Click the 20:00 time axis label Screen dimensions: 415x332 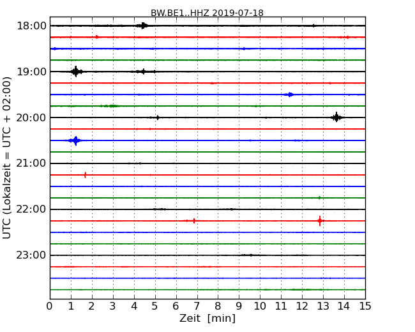click(x=31, y=117)
